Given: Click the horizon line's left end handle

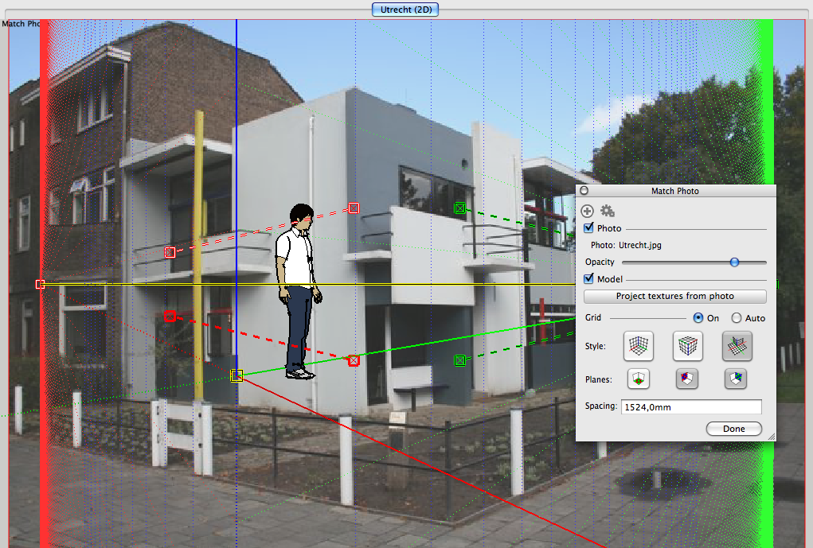Looking at the screenshot, I should pos(40,284).
